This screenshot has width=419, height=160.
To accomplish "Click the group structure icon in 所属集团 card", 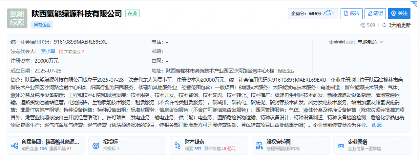I will pos(14,146).
